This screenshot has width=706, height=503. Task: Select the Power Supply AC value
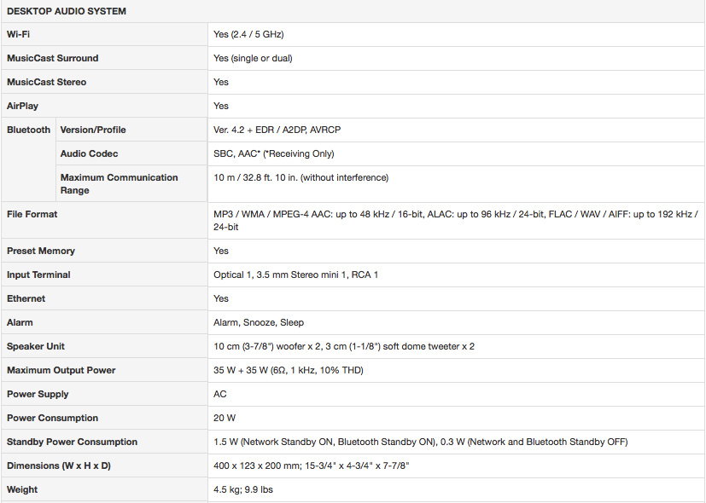[x=219, y=394]
